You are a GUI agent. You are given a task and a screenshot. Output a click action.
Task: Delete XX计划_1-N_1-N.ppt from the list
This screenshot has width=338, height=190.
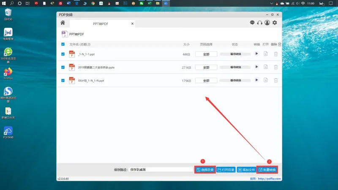click(276, 80)
